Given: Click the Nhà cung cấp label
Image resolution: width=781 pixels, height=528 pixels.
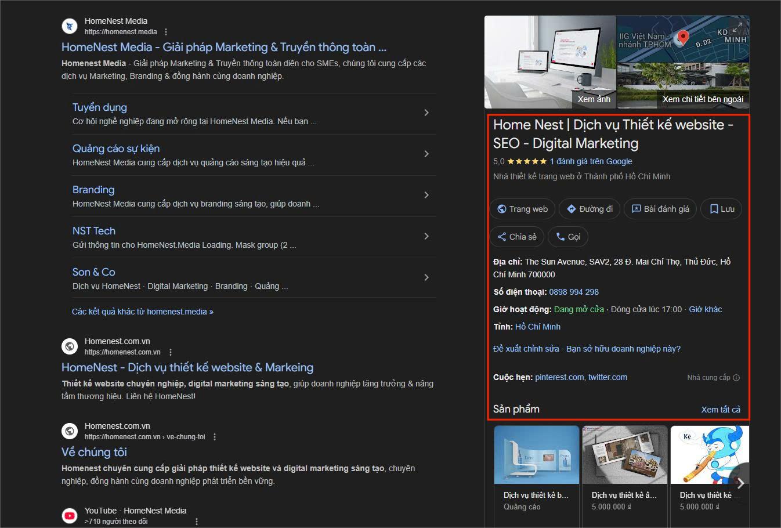Looking at the screenshot, I should 708,378.
